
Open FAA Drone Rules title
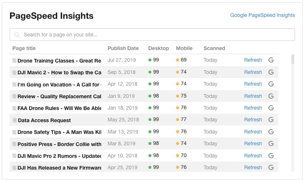click(59, 108)
